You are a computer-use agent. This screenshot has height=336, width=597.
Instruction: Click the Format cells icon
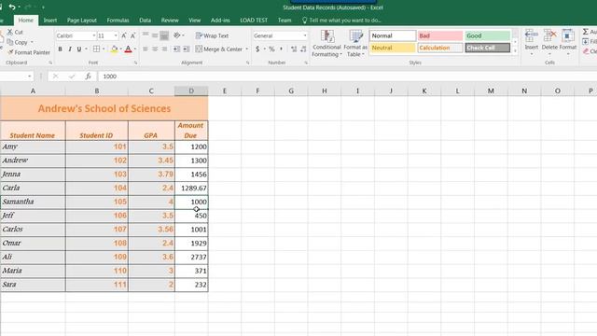[568, 36]
